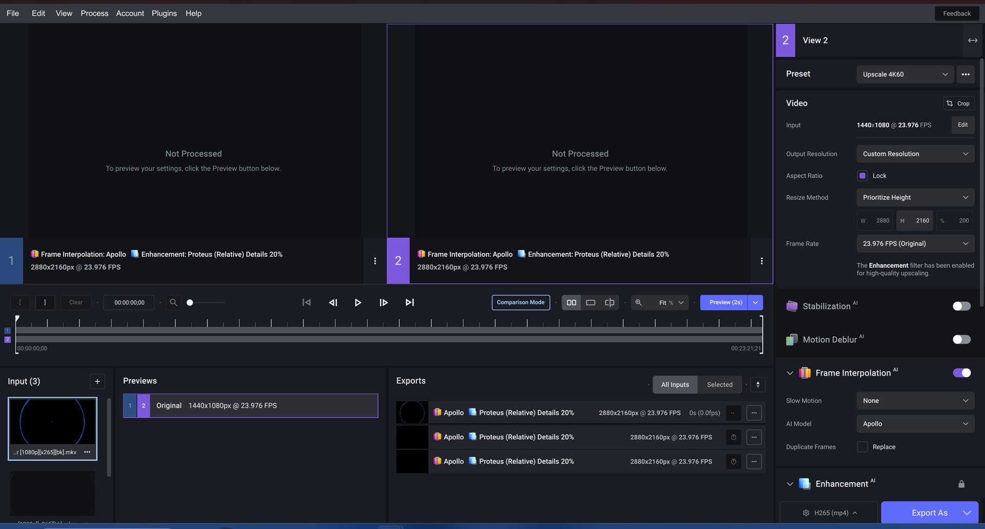985x529 pixels.
Task: Open the Process menu
Action: [94, 13]
